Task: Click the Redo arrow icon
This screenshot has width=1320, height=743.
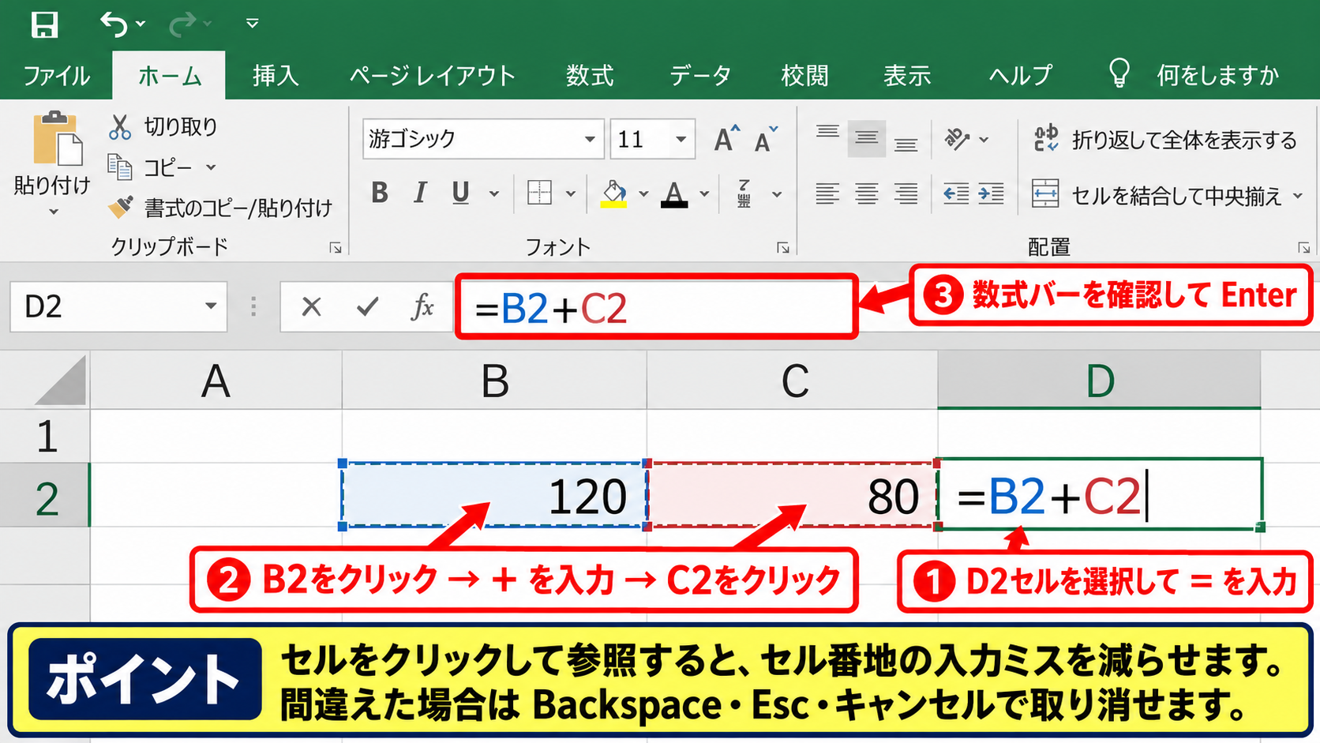Action: (x=182, y=24)
